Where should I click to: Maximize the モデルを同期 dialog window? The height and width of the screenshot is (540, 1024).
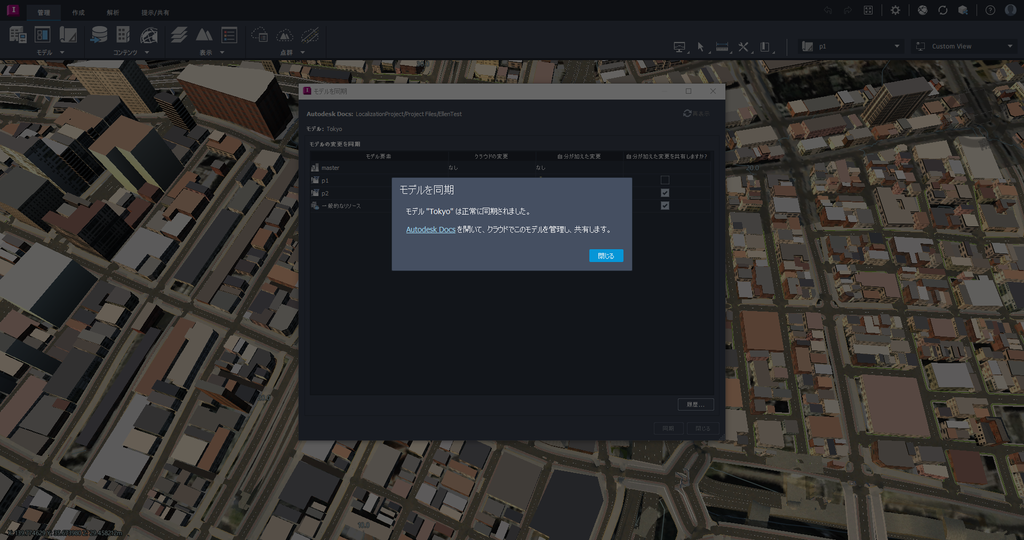pos(689,91)
